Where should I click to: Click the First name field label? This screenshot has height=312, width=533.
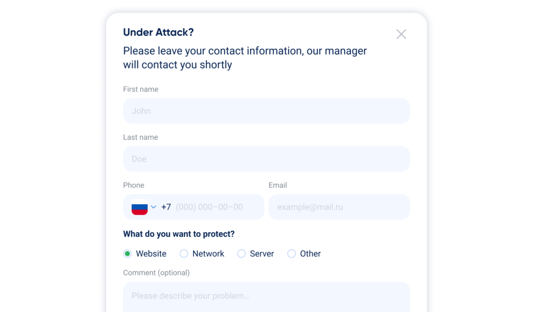(141, 89)
